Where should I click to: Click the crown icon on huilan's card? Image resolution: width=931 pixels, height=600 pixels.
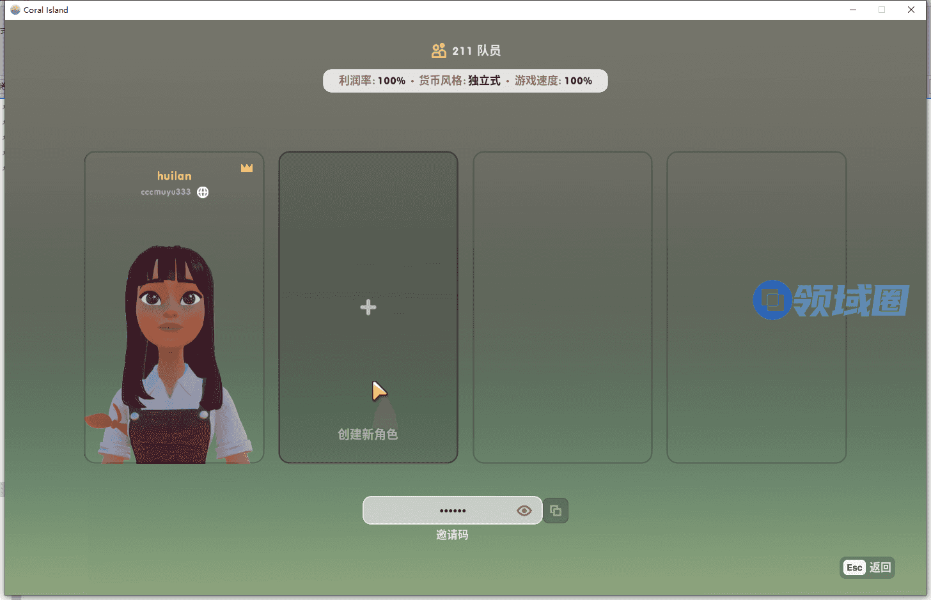pos(247,168)
